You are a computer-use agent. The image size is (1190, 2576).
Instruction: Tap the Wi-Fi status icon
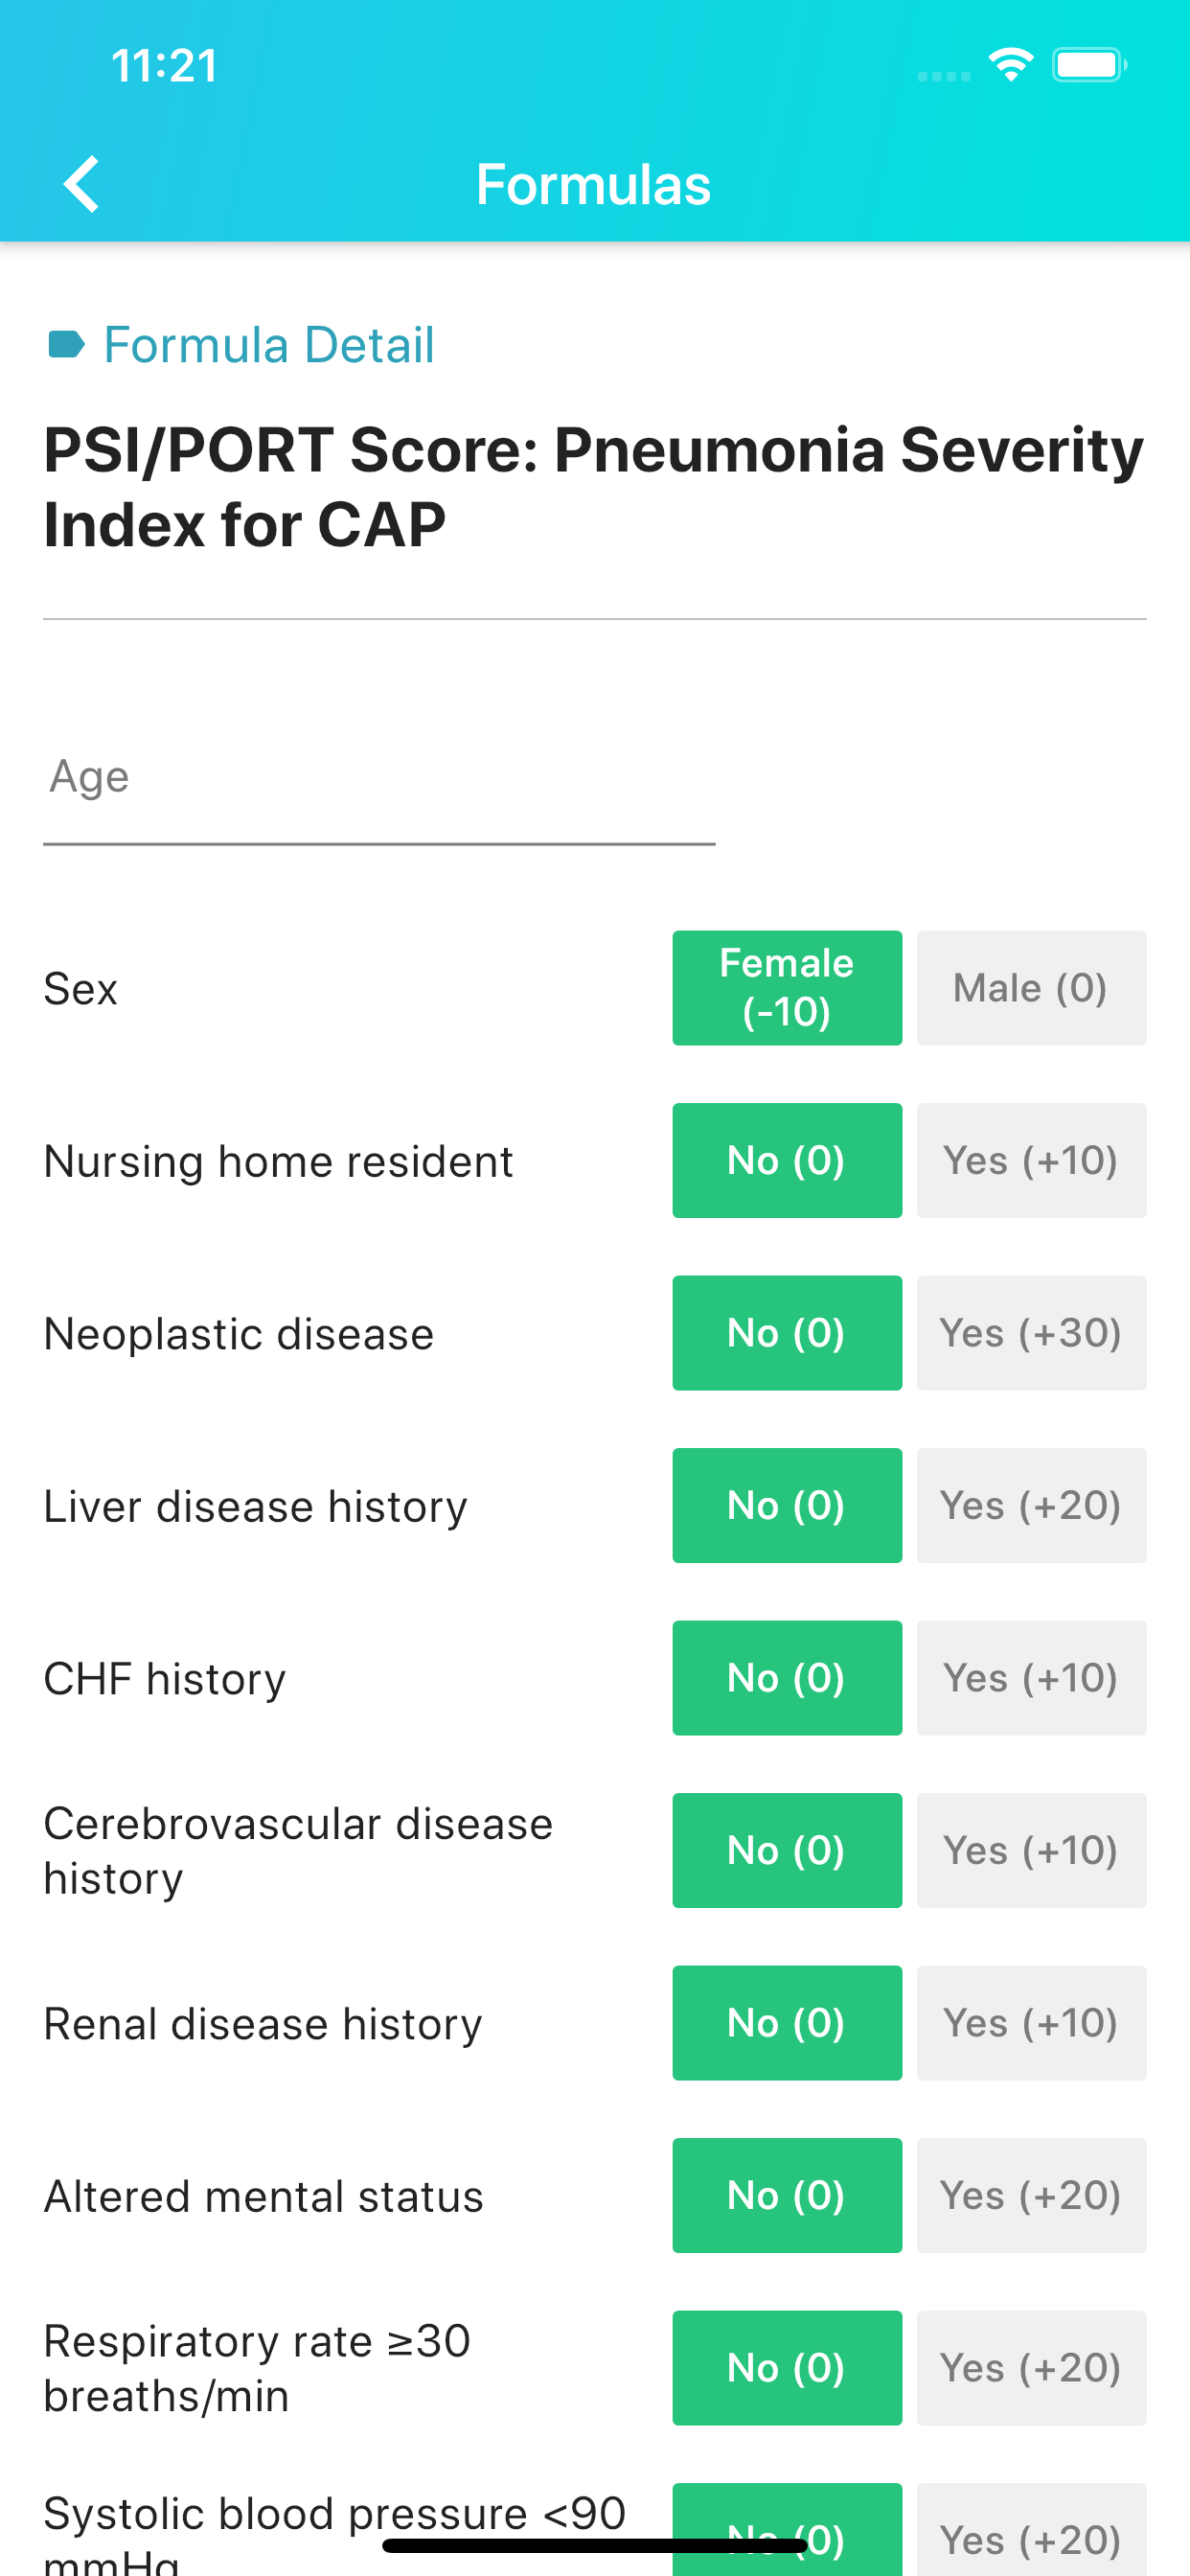[1010, 65]
